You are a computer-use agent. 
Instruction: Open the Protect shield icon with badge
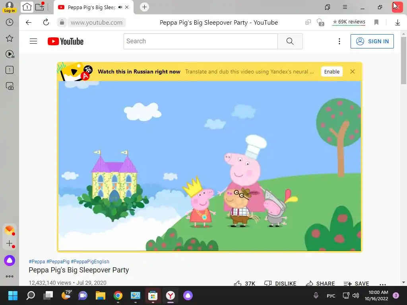tap(321, 22)
